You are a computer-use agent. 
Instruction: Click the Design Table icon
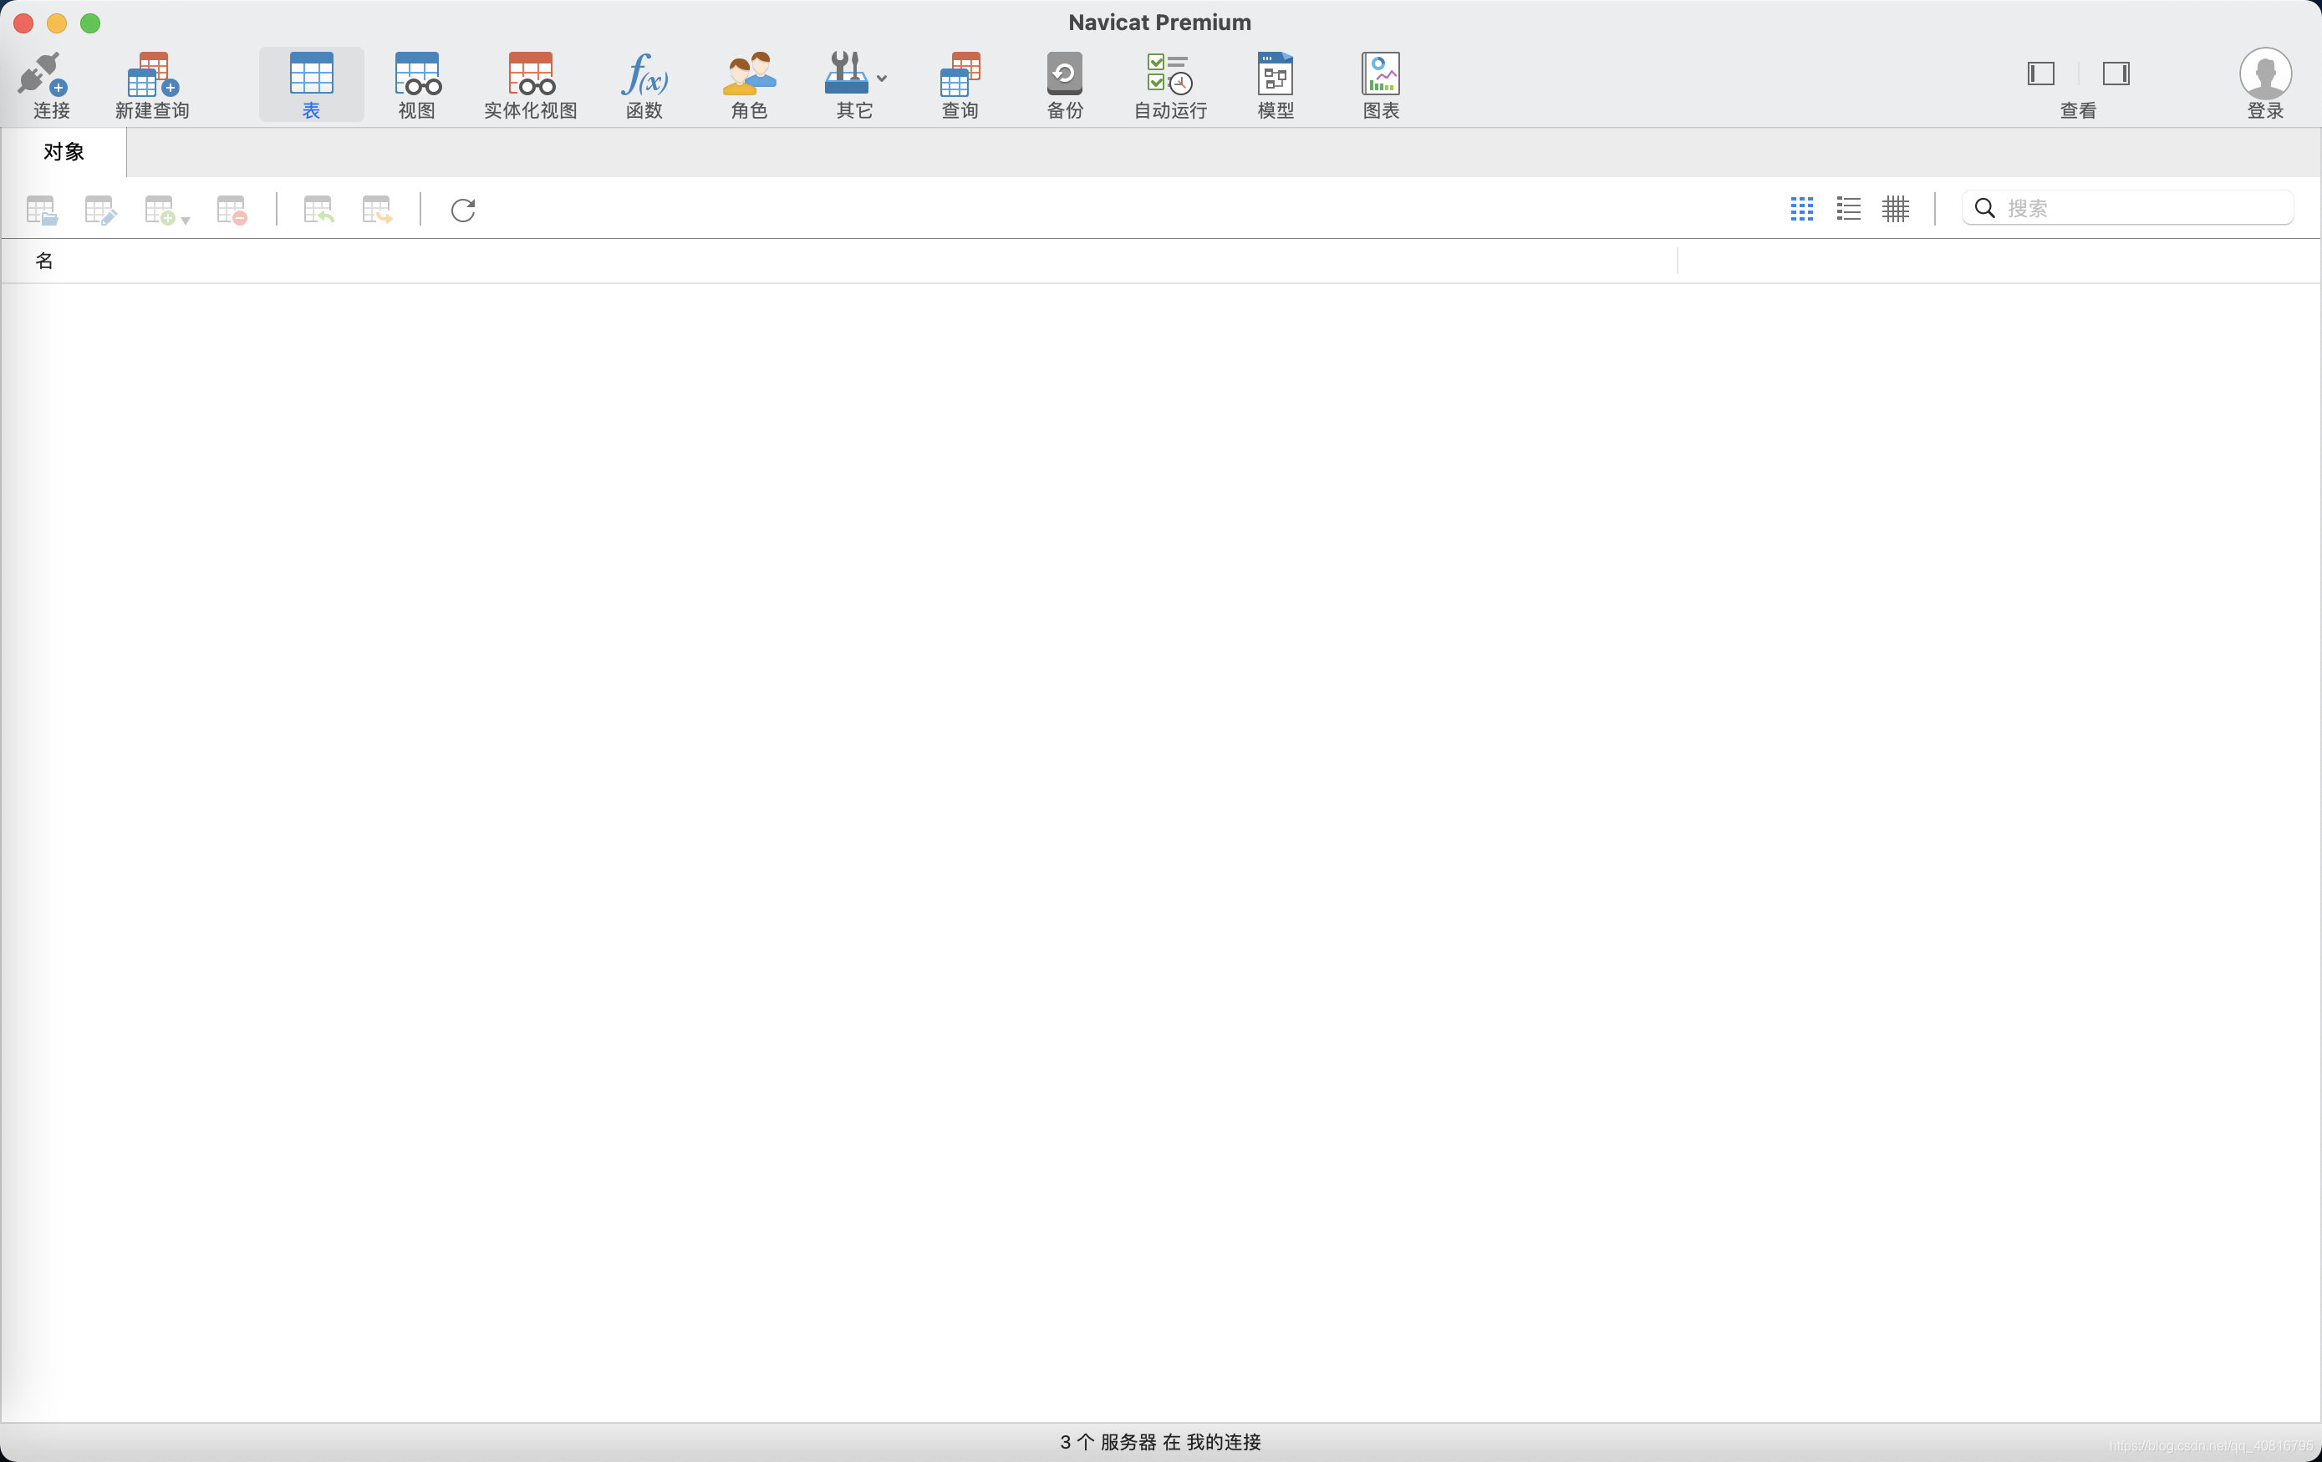click(100, 209)
